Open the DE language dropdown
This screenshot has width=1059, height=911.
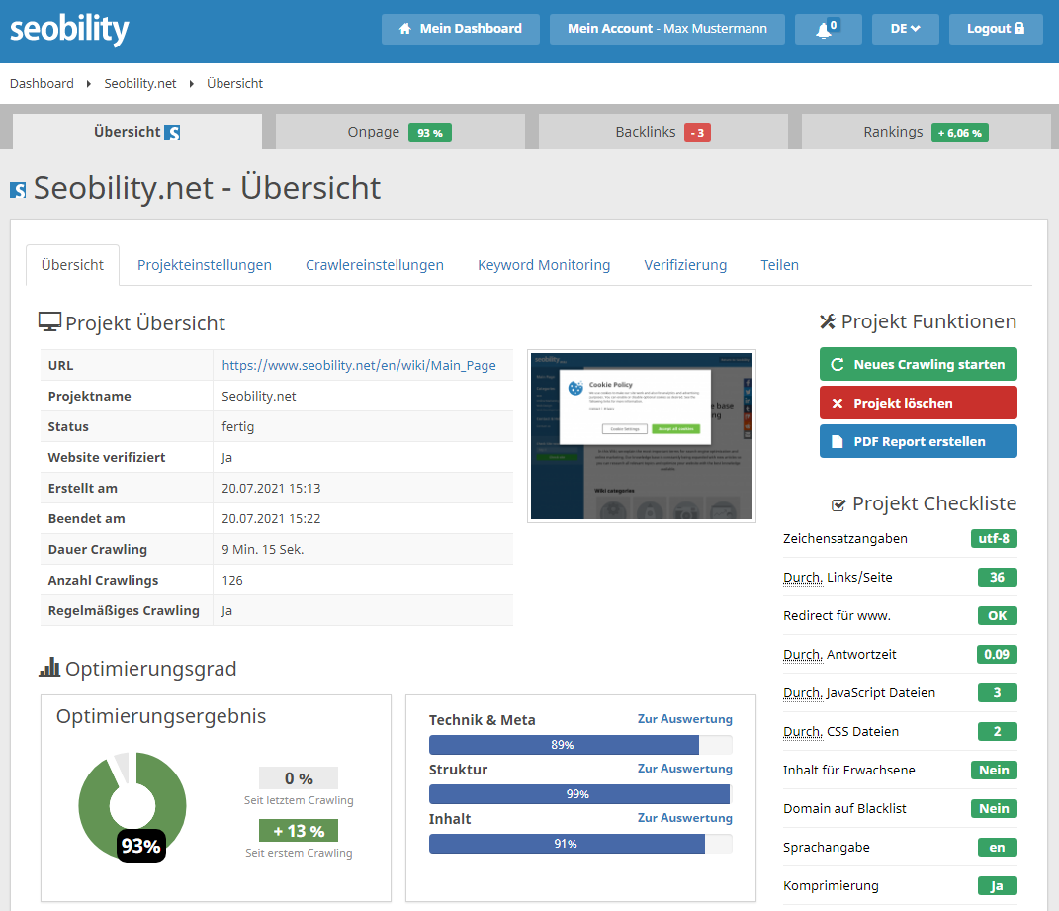(x=905, y=29)
